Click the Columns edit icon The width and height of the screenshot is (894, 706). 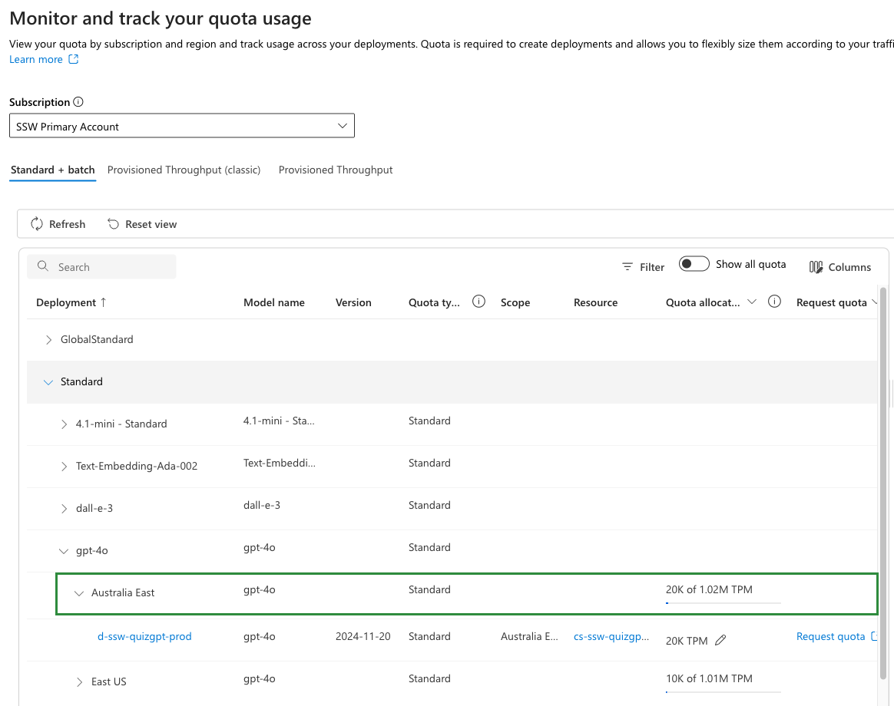(x=816, y=267)
